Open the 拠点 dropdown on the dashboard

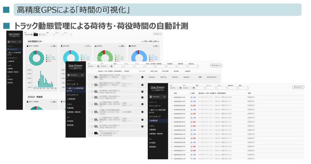51,35
